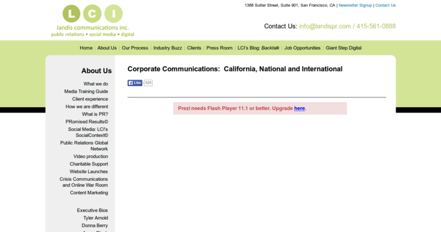Open 'How we are different' sidebar link
The width and height of the screenshot is (441, 232).
tap(86, 107)
